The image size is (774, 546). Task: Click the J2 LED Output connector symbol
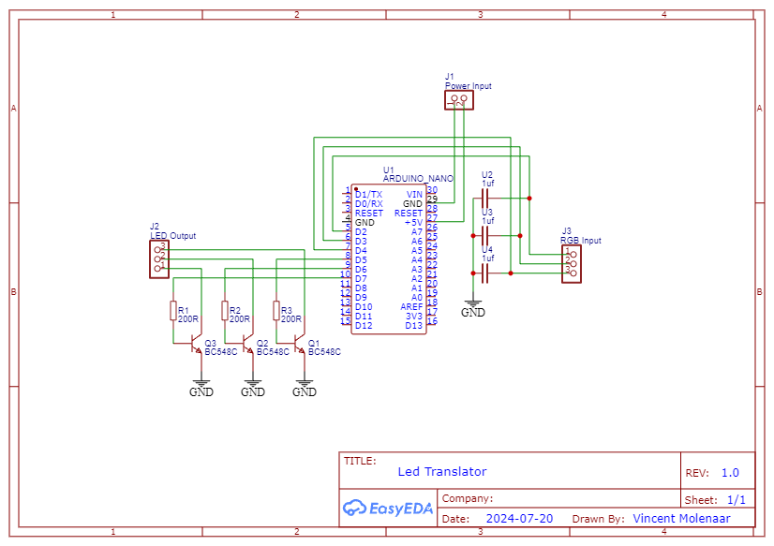pyautogui.click(x=156, y=258)
